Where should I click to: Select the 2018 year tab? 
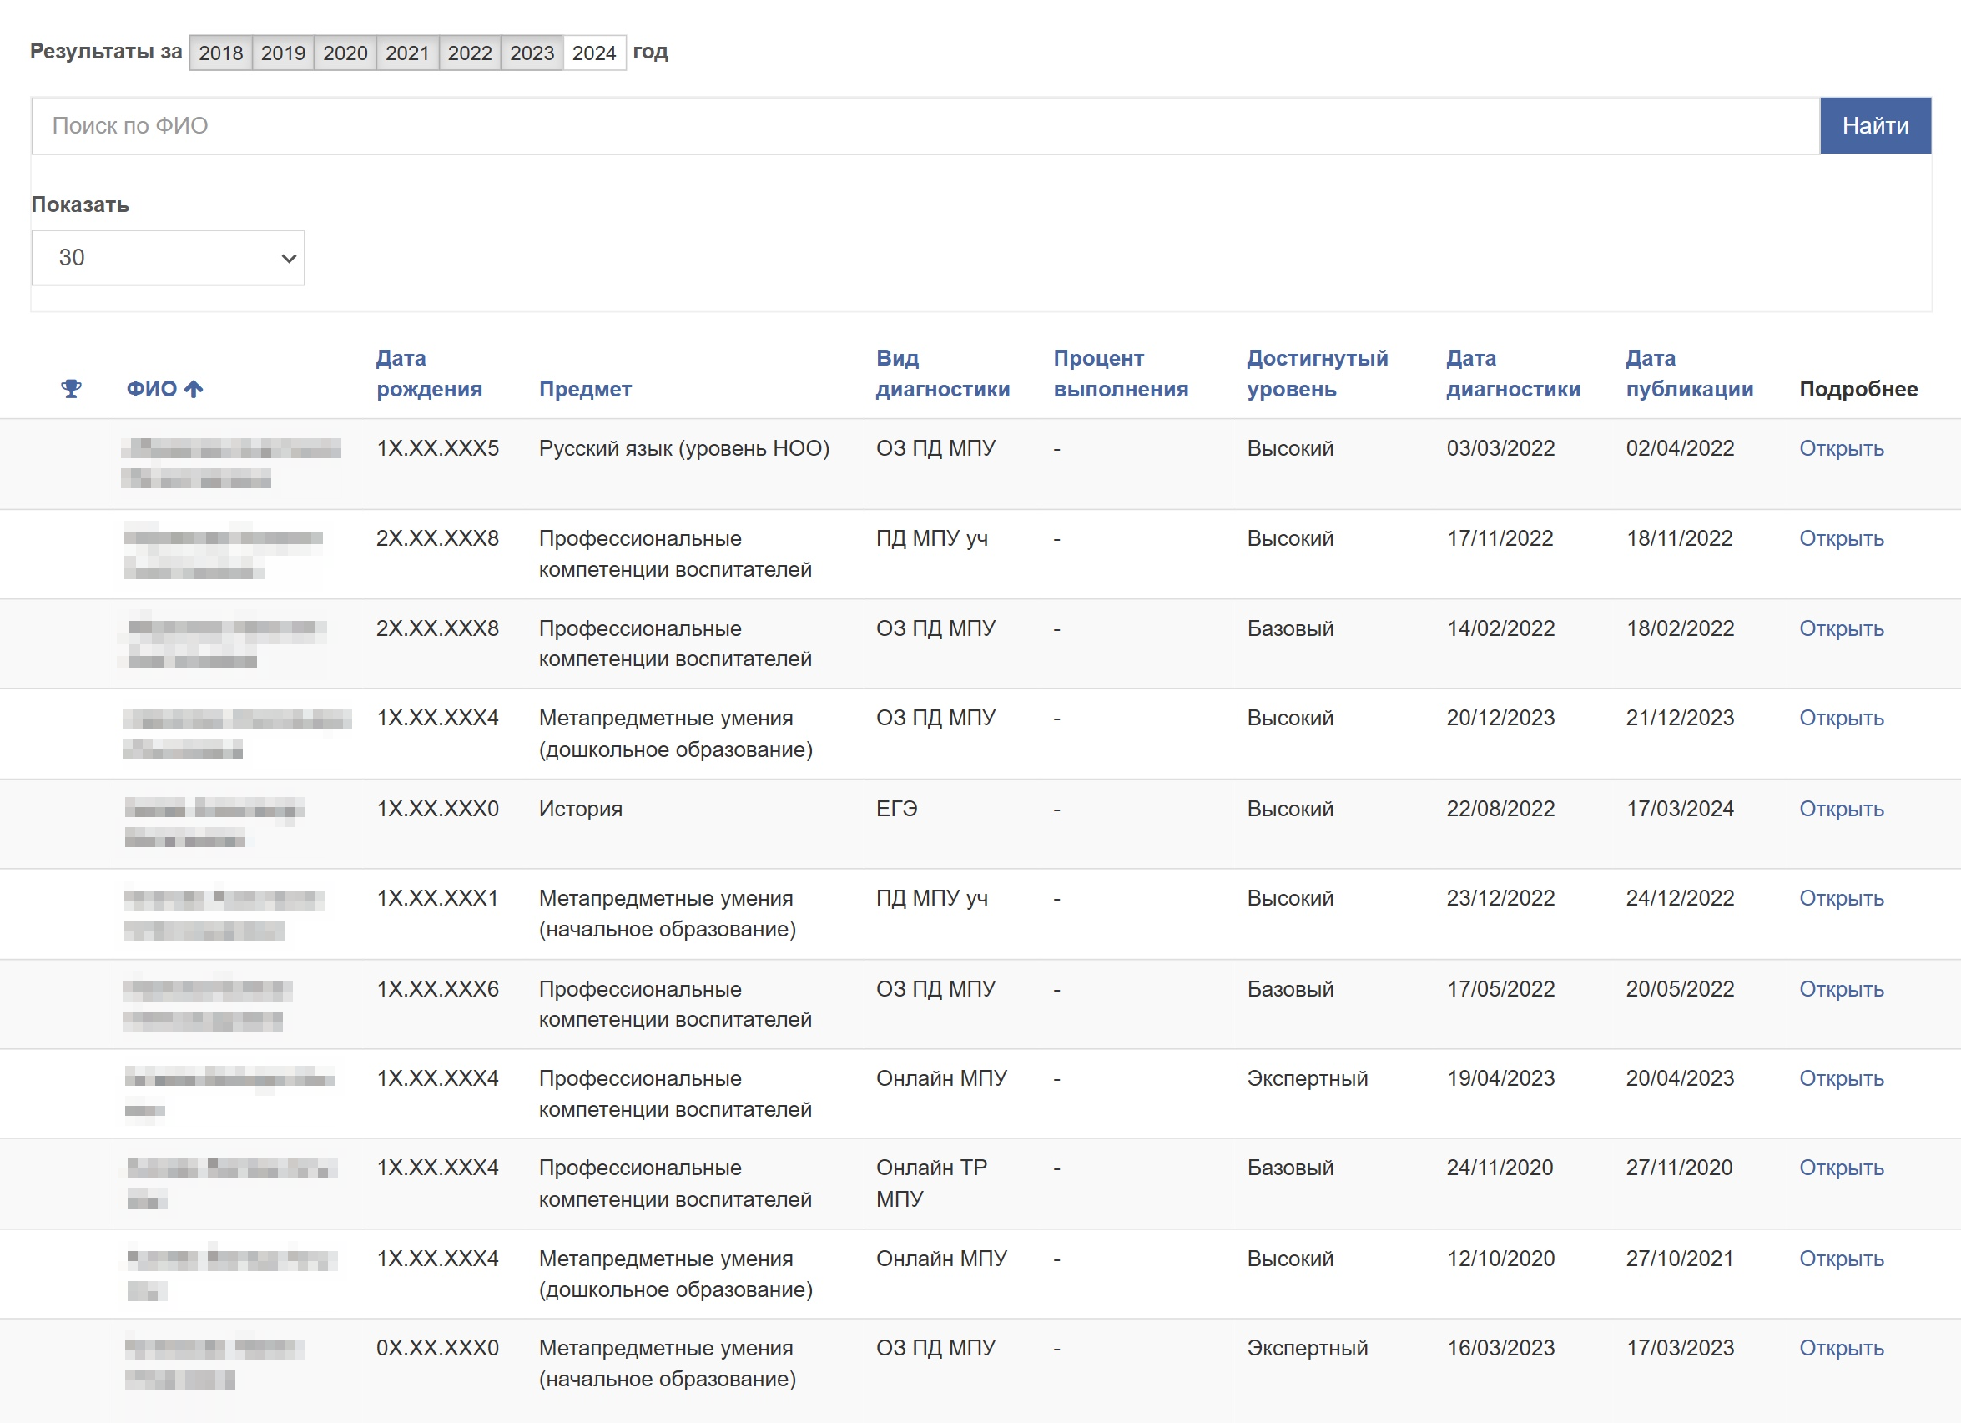click(220, 53)
